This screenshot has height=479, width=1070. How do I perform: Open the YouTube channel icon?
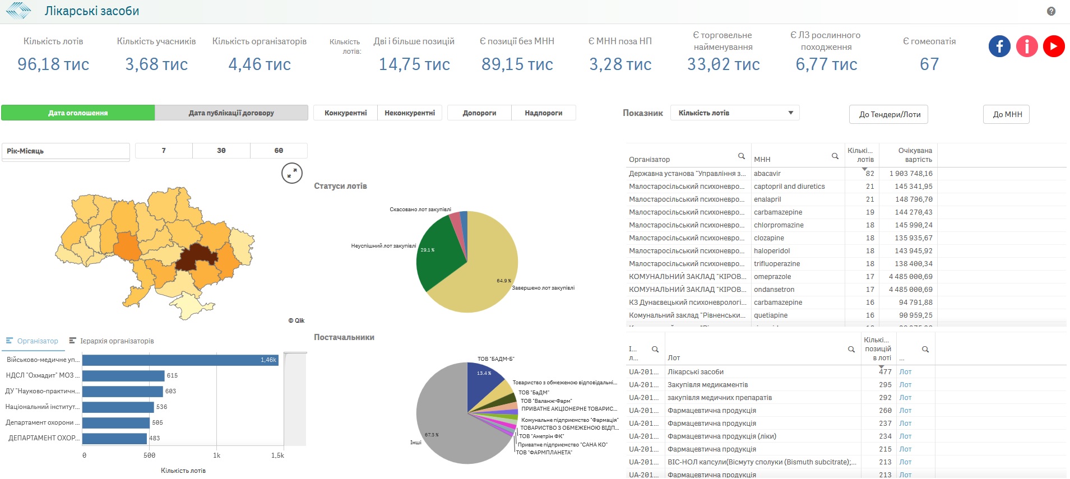tap(1054, 46)
